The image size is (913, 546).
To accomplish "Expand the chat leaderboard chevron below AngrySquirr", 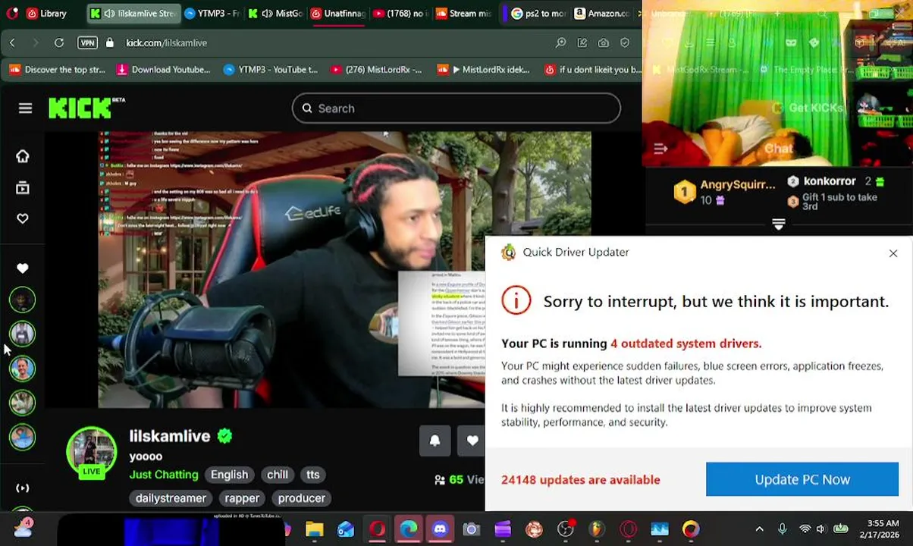I will (778, 224).
